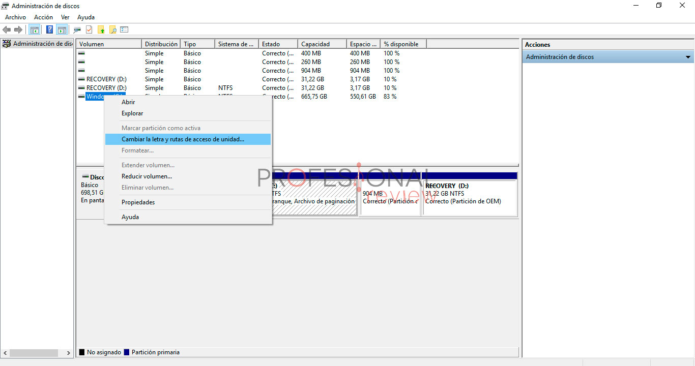The height and width of the screenshot is (366, 695).
Task: Click the blue Partición primaria legend swatch
Action: [127, 352]
